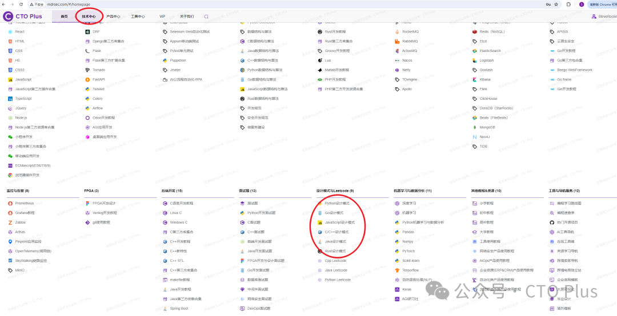This screenshot has height=316, width=617.
Task: Click the JavaScript JS icon
Action: point(10,79)
